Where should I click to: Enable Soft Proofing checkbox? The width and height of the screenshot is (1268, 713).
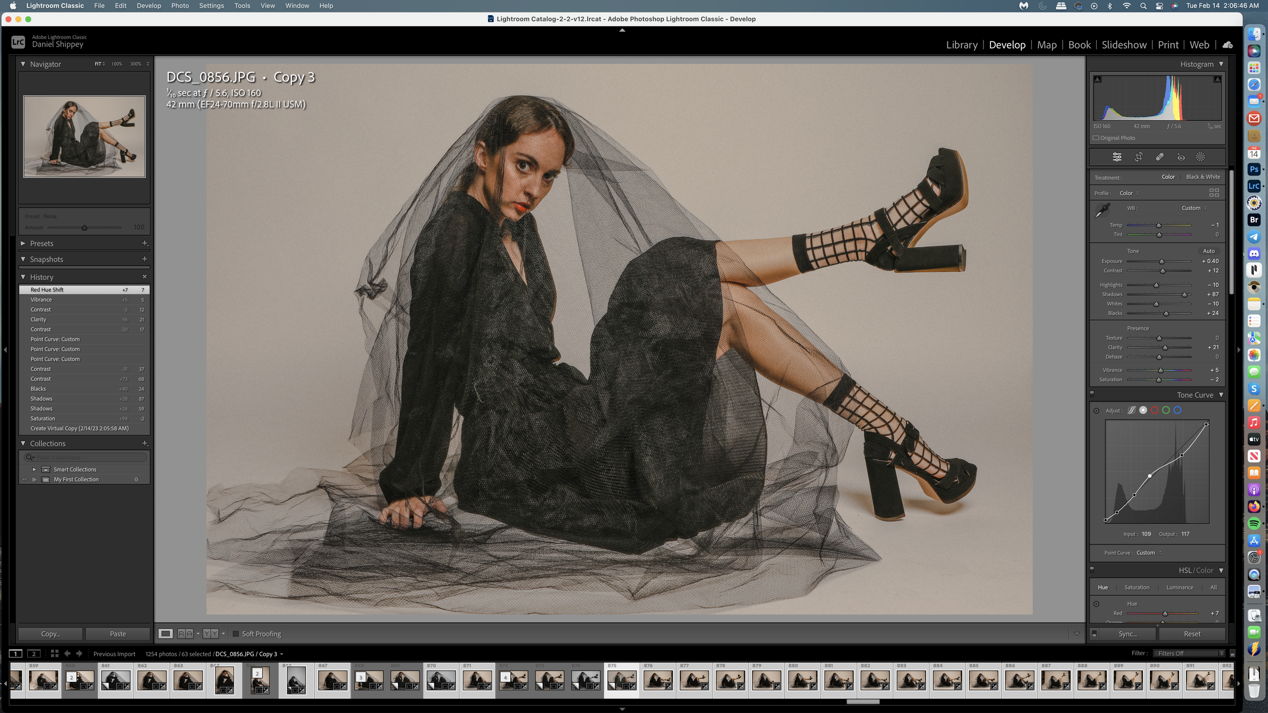point(235,634)
